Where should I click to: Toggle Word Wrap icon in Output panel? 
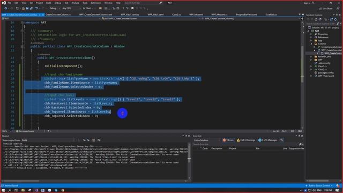pos(99,140)
